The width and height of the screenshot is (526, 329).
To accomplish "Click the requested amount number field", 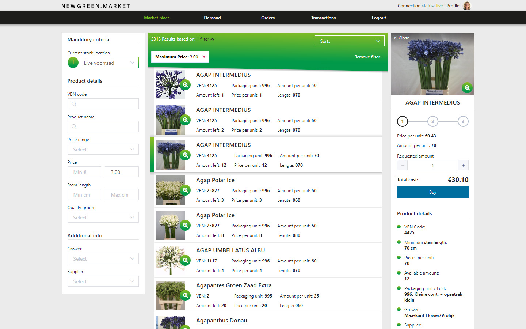I will point(433,165).
